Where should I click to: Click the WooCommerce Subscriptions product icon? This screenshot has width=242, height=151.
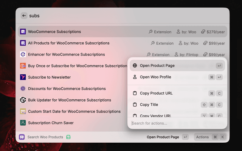23,32
